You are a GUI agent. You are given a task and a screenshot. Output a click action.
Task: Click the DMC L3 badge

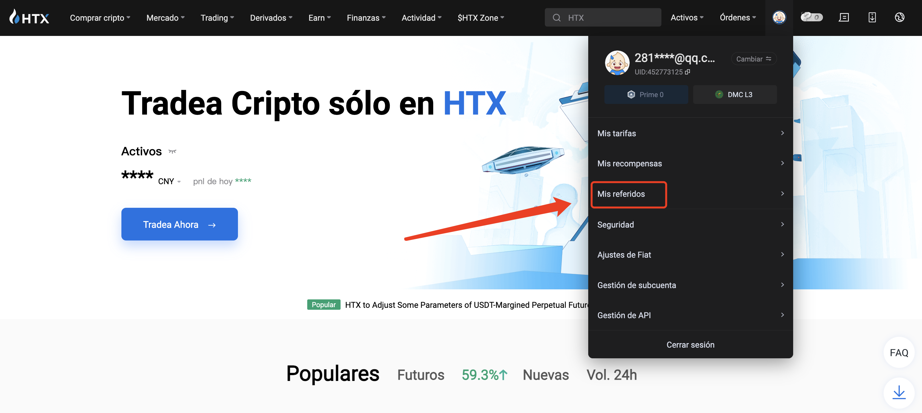[x=735, y=95]
